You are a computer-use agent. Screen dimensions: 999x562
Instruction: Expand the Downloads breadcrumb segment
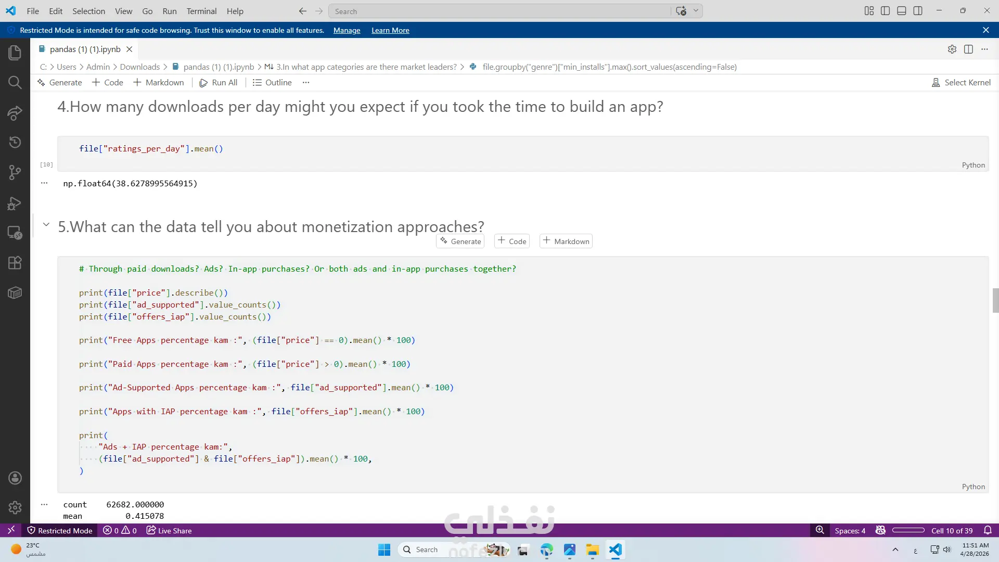(140, 67)
